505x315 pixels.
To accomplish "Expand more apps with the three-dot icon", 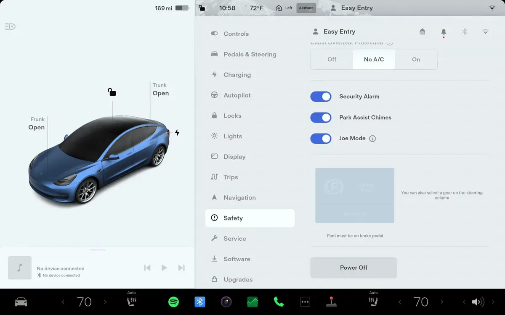I will pyautogui.click(x=305, y=302).
